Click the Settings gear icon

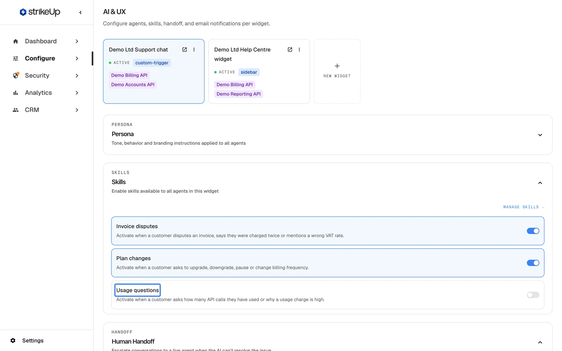[x=13, y=340]
